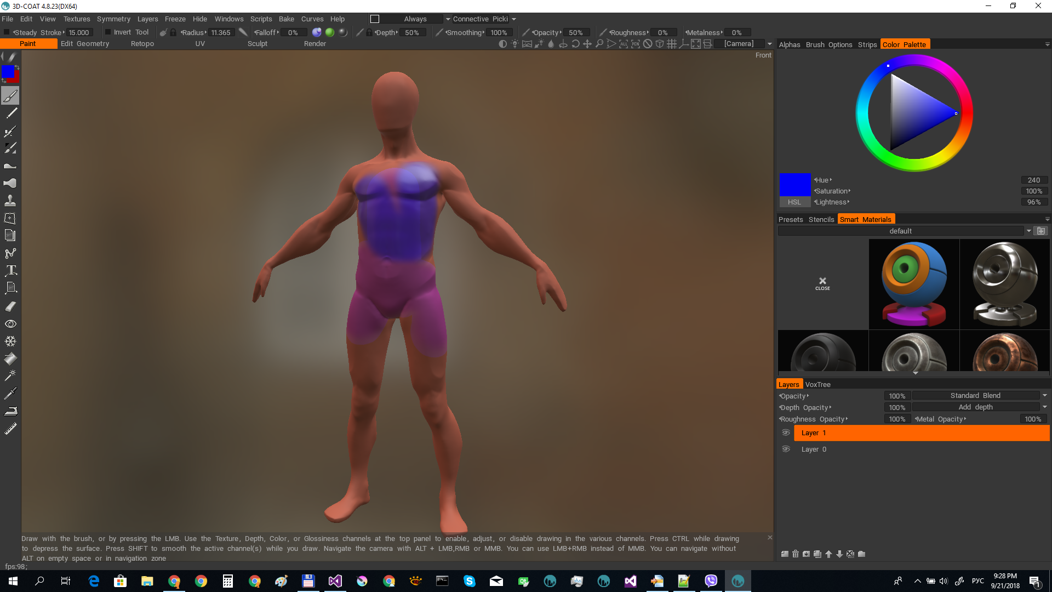Click the HSL color mode button
Image resolution: width=1052 pixels, height=592 pixels.
pyautogui.click(x=794, y=202)
